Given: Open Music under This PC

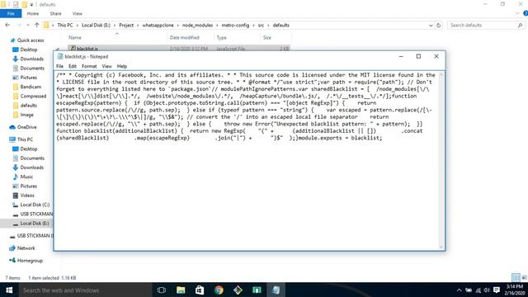Looking at the screenshot, I should tap(23, 177).
